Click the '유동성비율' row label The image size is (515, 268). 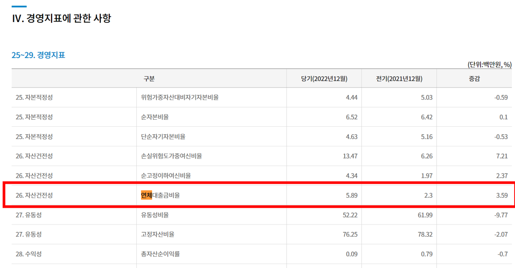[x=154, y=215]
